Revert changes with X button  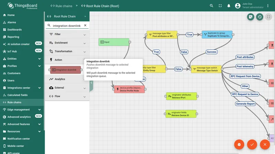pos(265,144)
